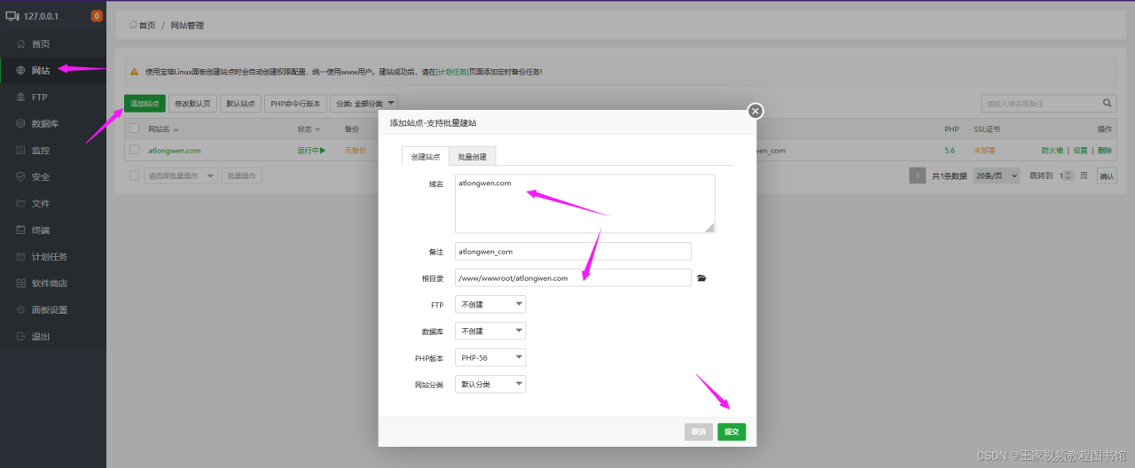Click the PHP命令行版本 button
The height and width of the screenshot is (468, 1135).
(295, 104)
